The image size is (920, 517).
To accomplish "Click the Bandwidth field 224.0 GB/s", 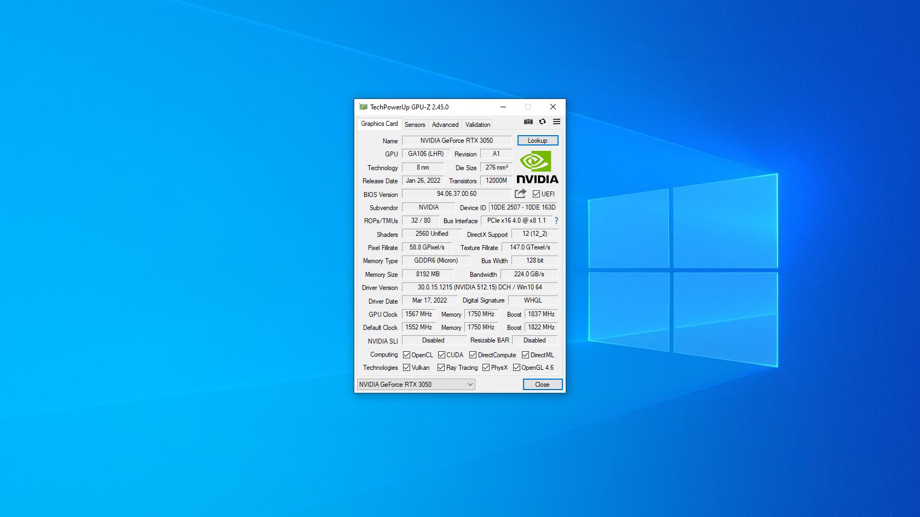I will [529, 274].
